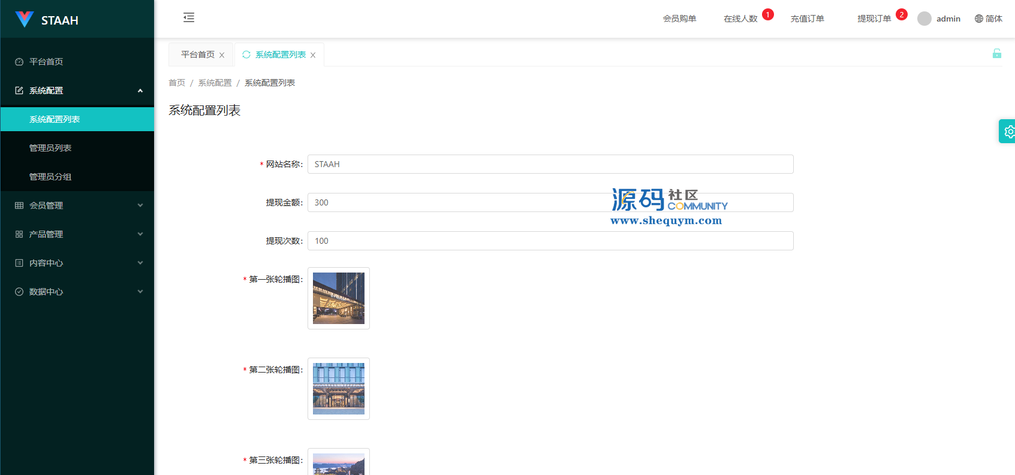Expand the 数据中心 menu
This screenshot has width=1015, height=475.
tap(77, 292)
